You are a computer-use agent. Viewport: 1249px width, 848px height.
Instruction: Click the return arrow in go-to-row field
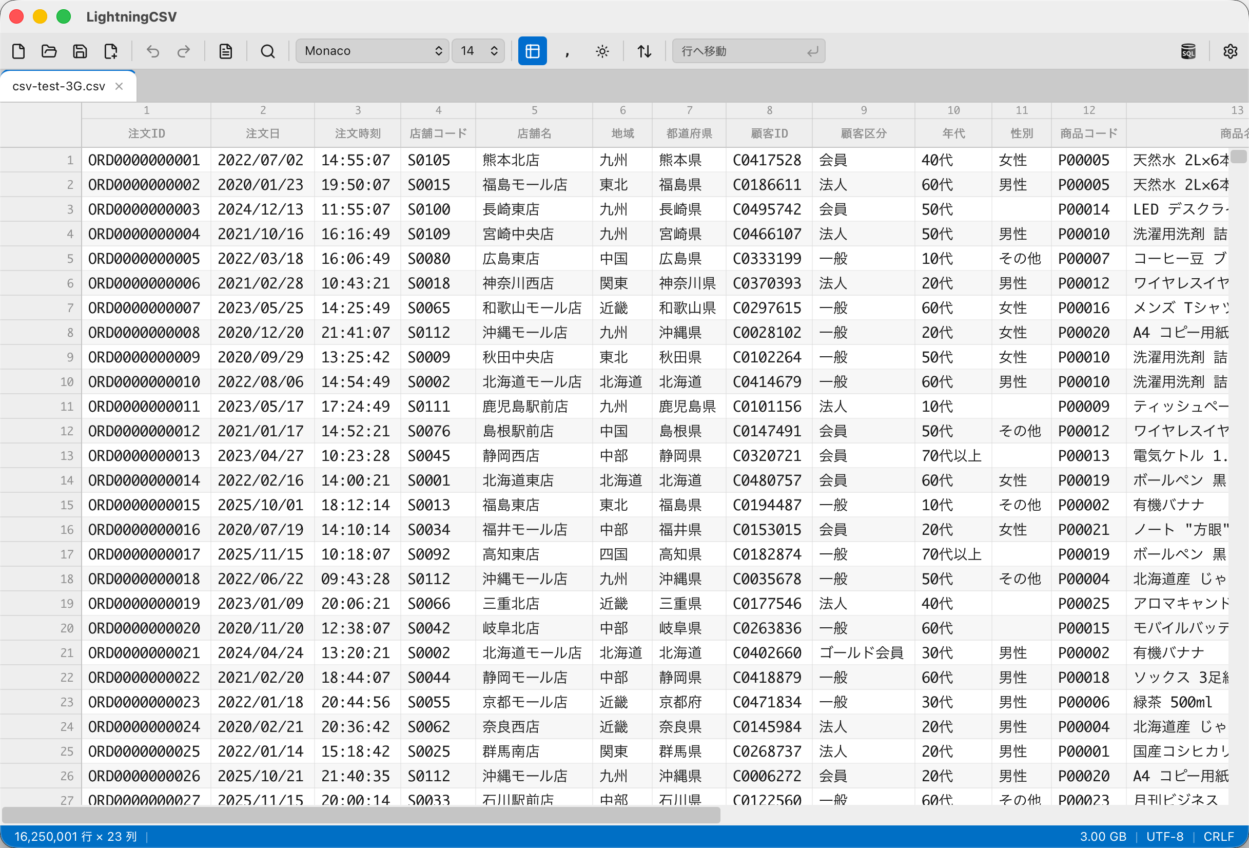(x=812, y=51)
